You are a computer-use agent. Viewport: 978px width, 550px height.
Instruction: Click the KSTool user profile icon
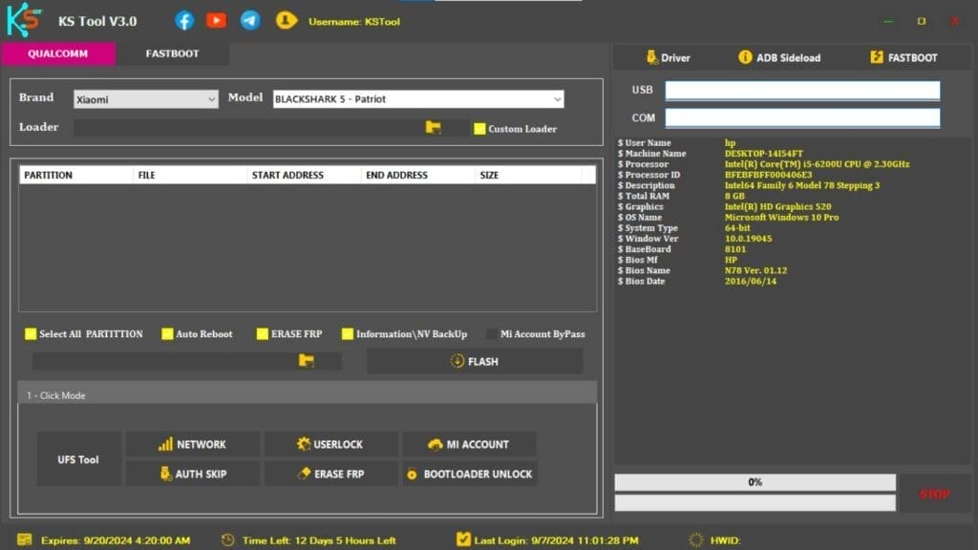coord(286,19)
